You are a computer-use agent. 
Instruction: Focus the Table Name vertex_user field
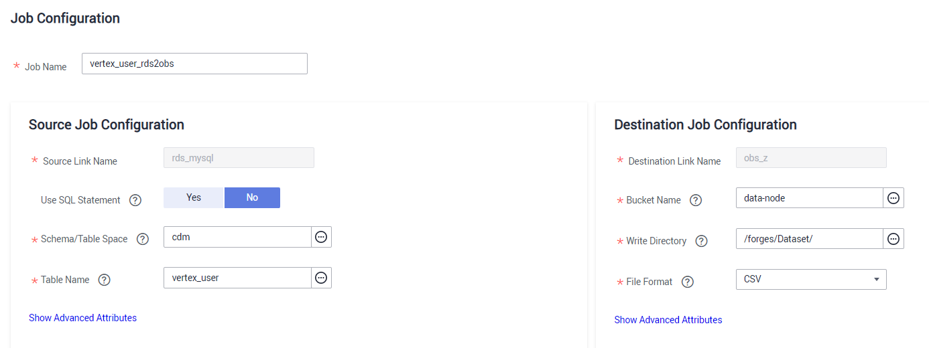pyautogui.click(x=237, y=278)
